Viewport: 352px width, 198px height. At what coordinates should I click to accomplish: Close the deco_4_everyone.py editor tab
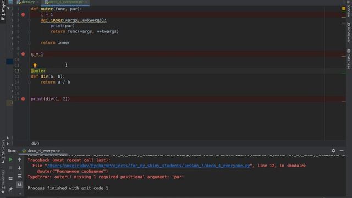(x=86, y=2)
